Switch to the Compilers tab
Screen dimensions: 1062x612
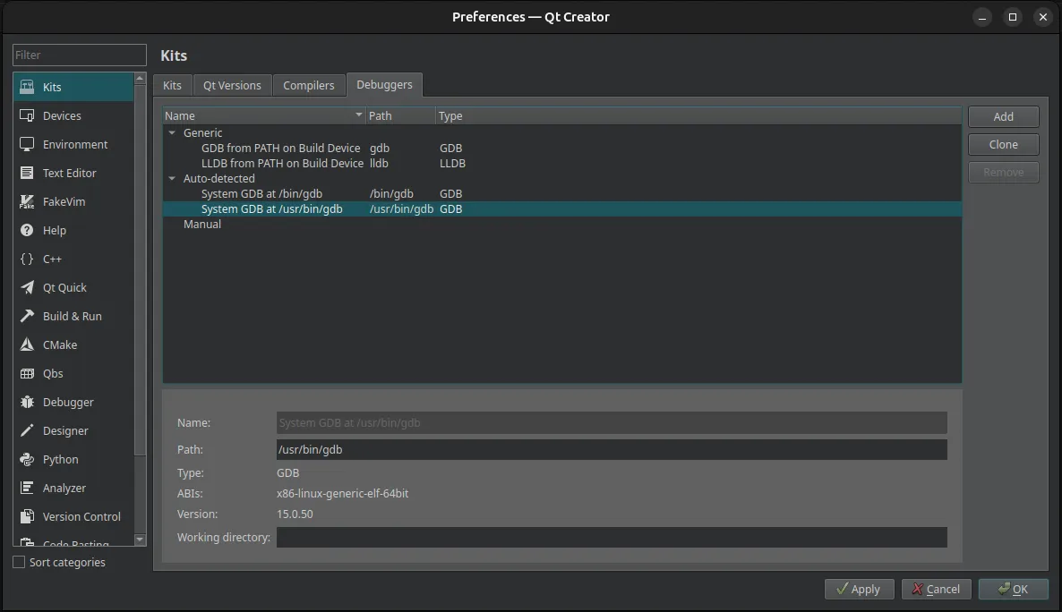click(x=309, y=84)
